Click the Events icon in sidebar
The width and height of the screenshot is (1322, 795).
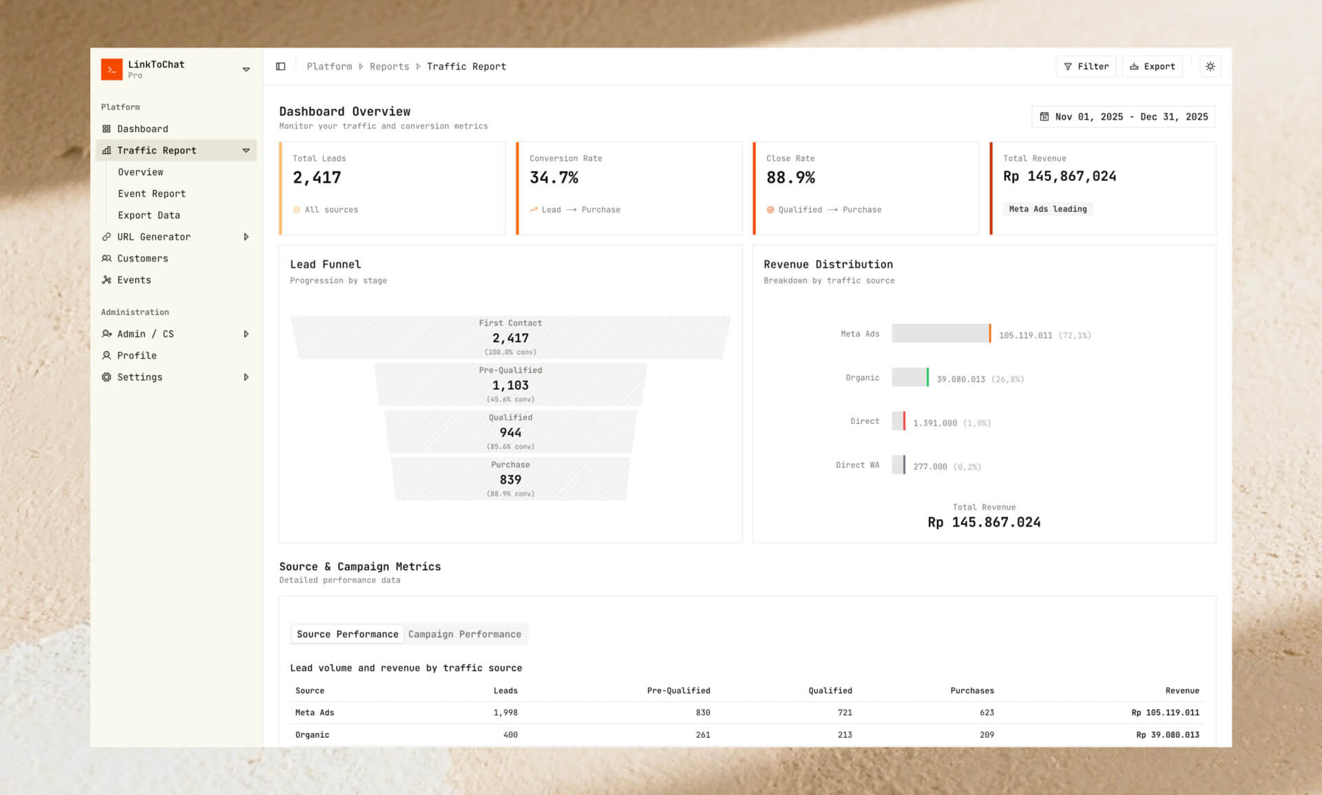tap(107, 280)
